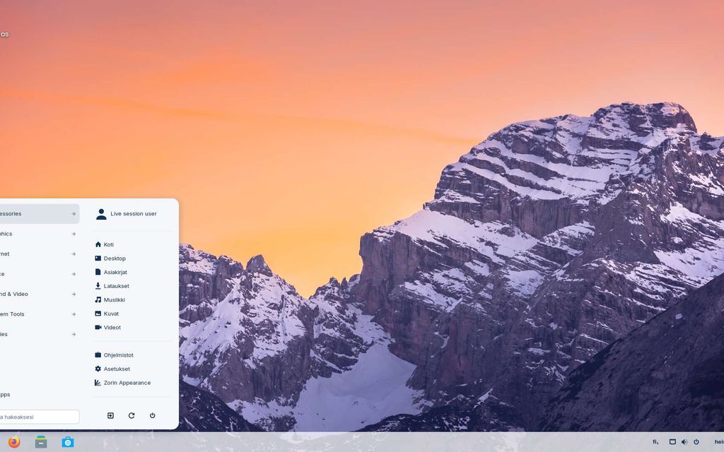
Task: Expand the Sound & Video category arrow
Action: pos(73,294)
